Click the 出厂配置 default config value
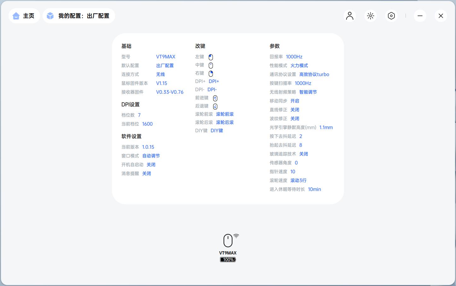The height and width of the screenshot is (286, 456). [165, 66]
